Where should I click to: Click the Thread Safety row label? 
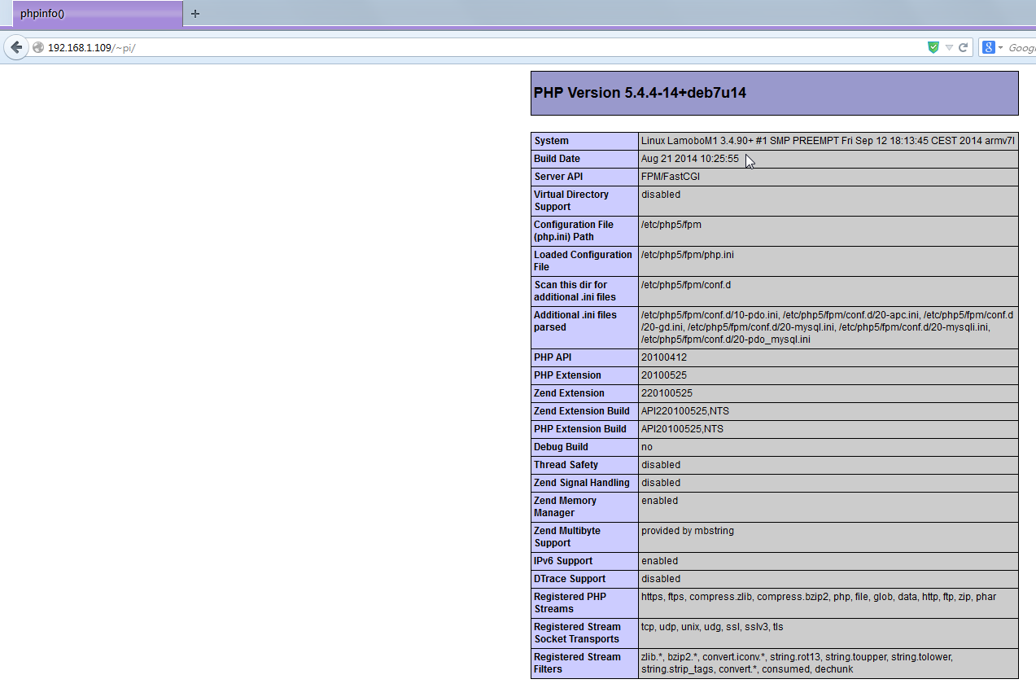click(x=566, y=465)
